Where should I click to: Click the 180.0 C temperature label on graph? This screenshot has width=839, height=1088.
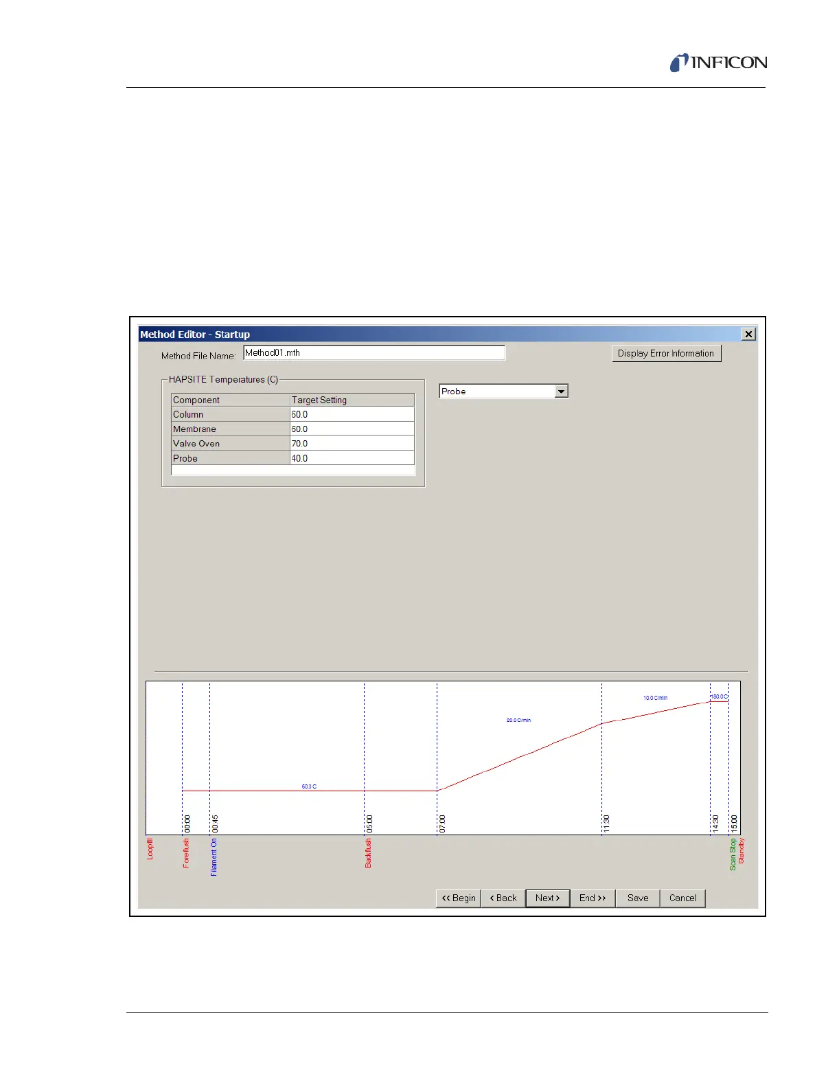click(x=719, y=696)
